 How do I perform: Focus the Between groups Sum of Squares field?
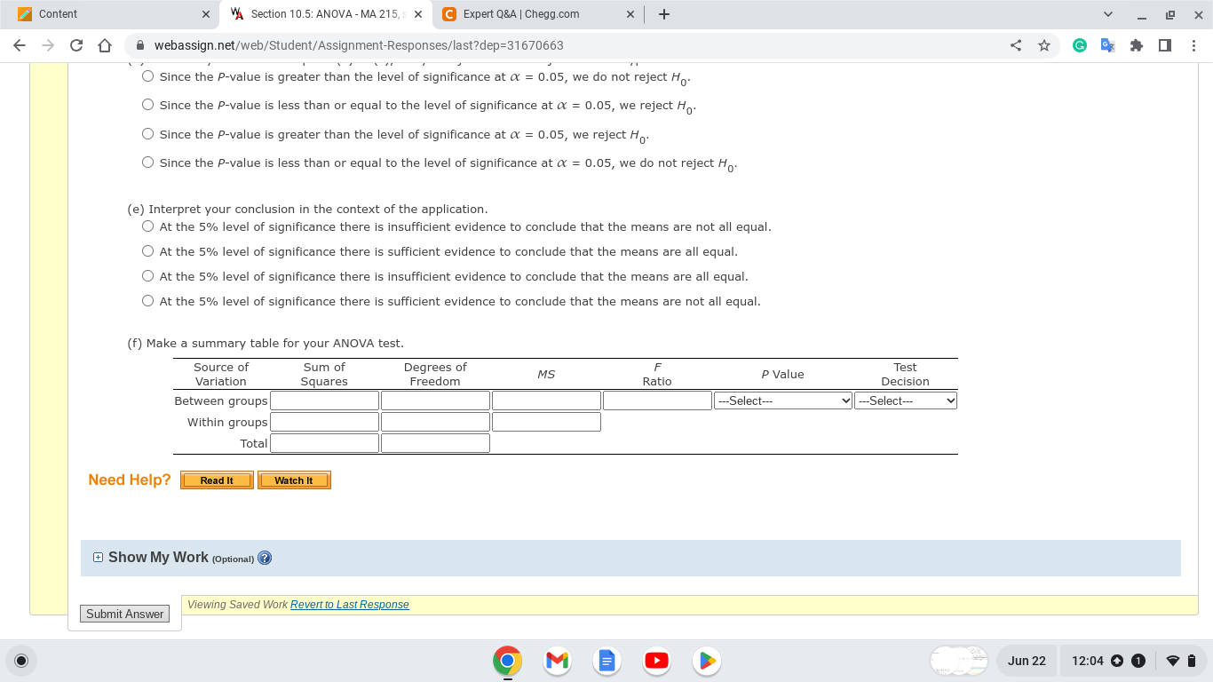point(325,400)
